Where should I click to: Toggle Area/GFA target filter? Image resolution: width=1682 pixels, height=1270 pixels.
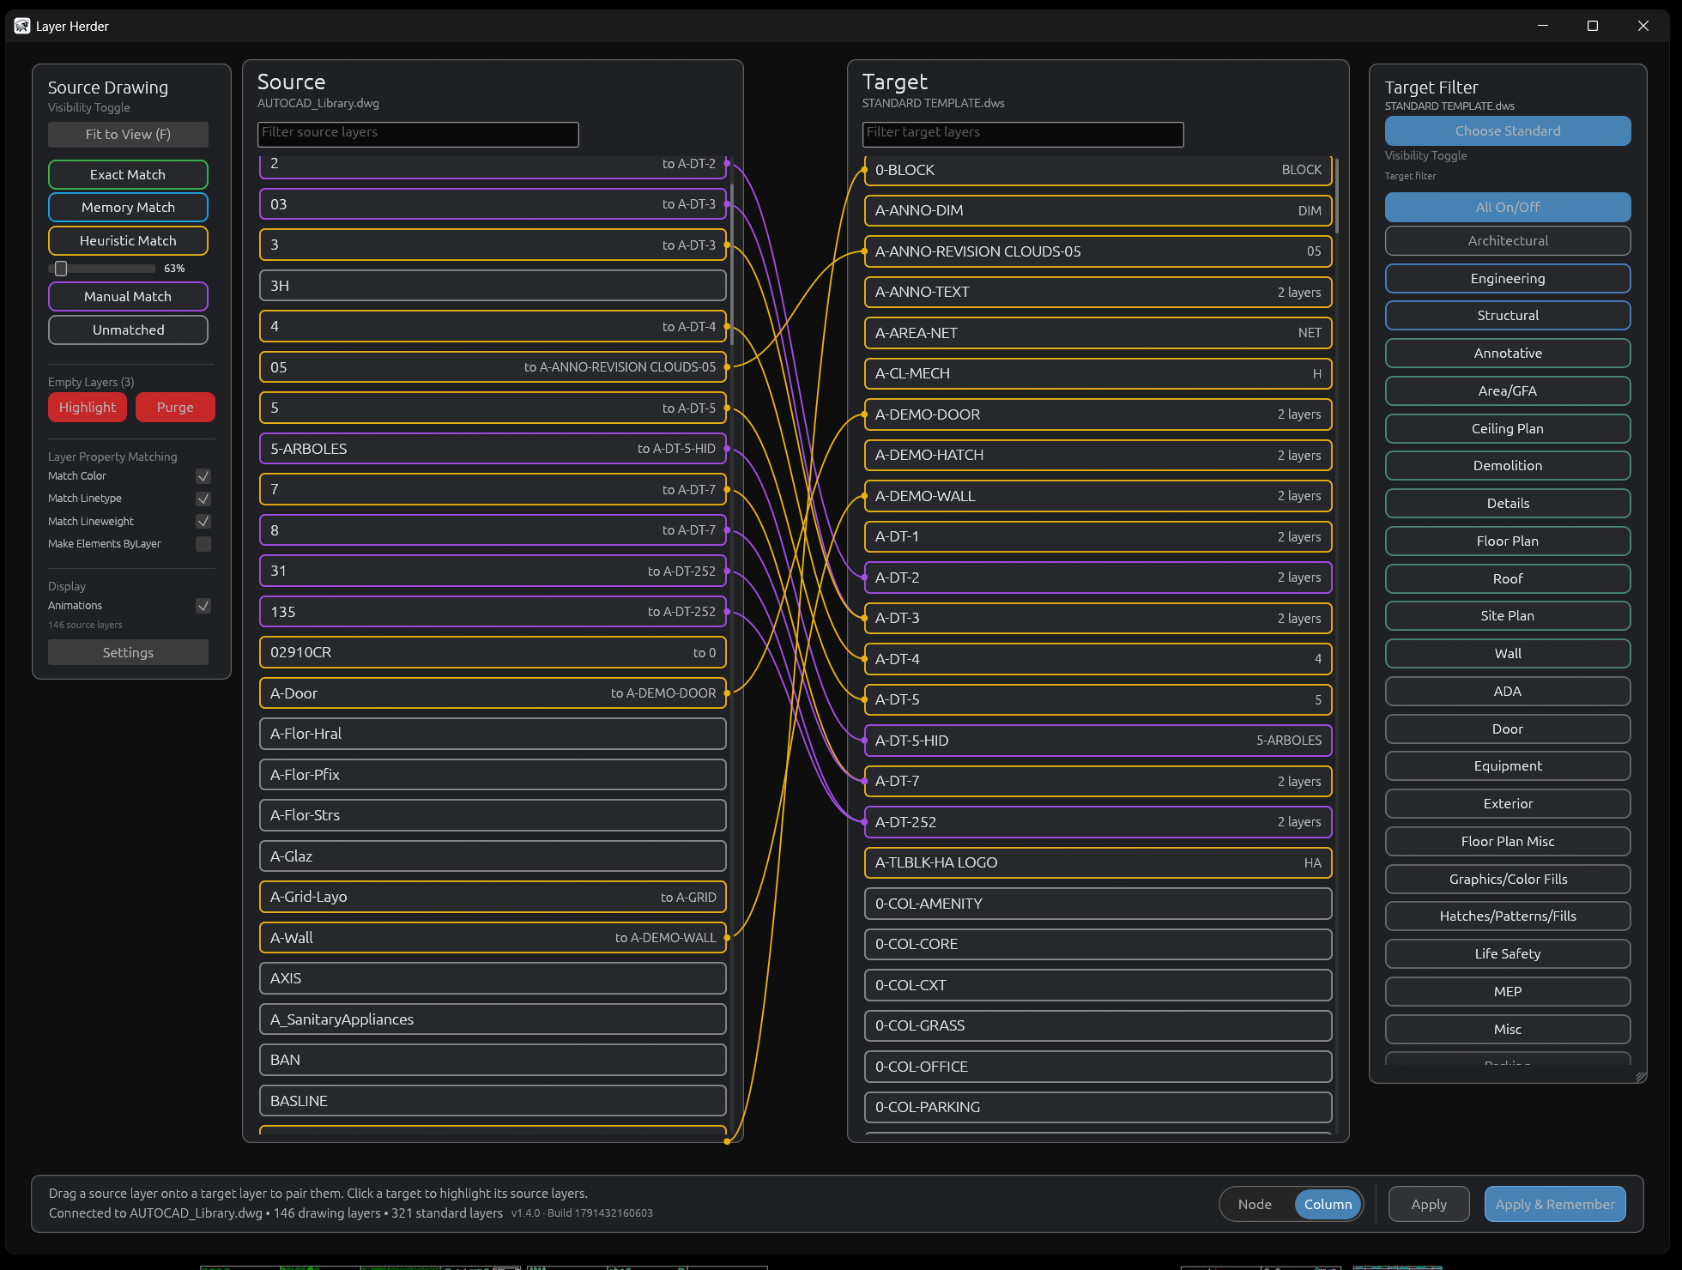(x=1508, y=390)
